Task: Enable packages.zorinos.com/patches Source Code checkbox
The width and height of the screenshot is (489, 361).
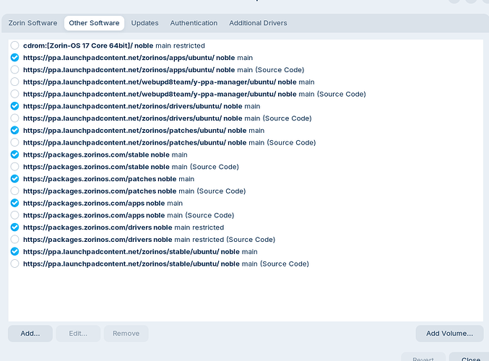Action: click(14, 191)
